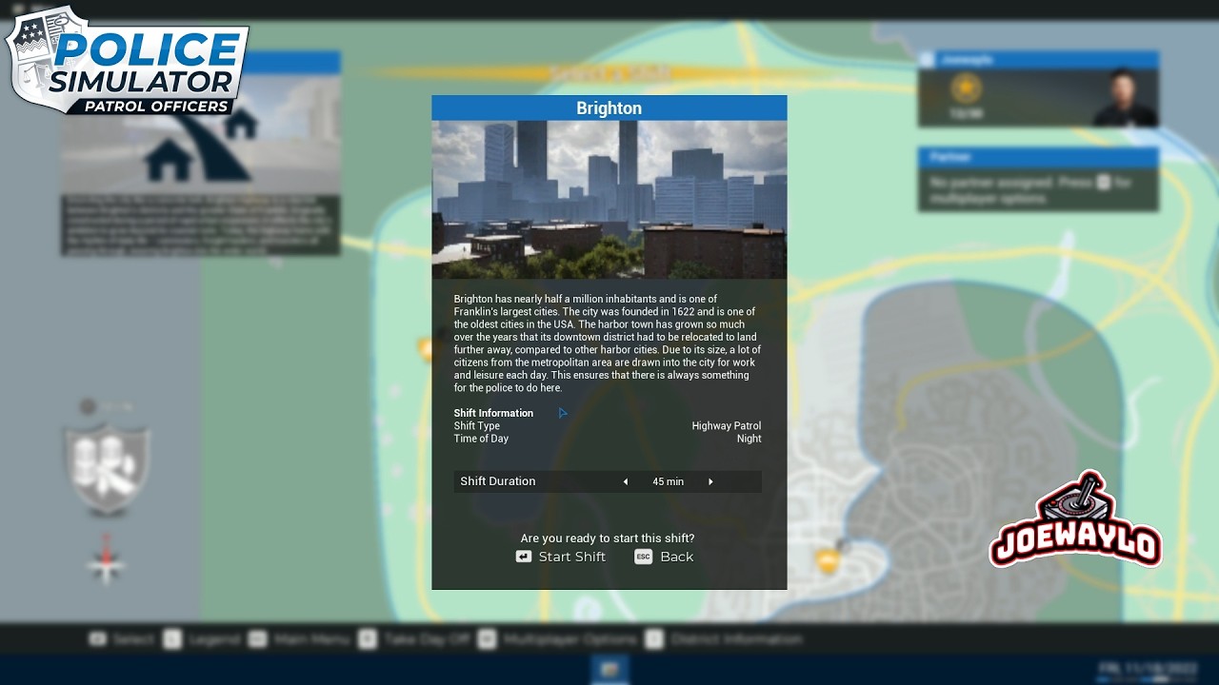Click the Highway Patrol shift type value
The height and width of the screenshot is (685, 1219).
pos(726,426)
